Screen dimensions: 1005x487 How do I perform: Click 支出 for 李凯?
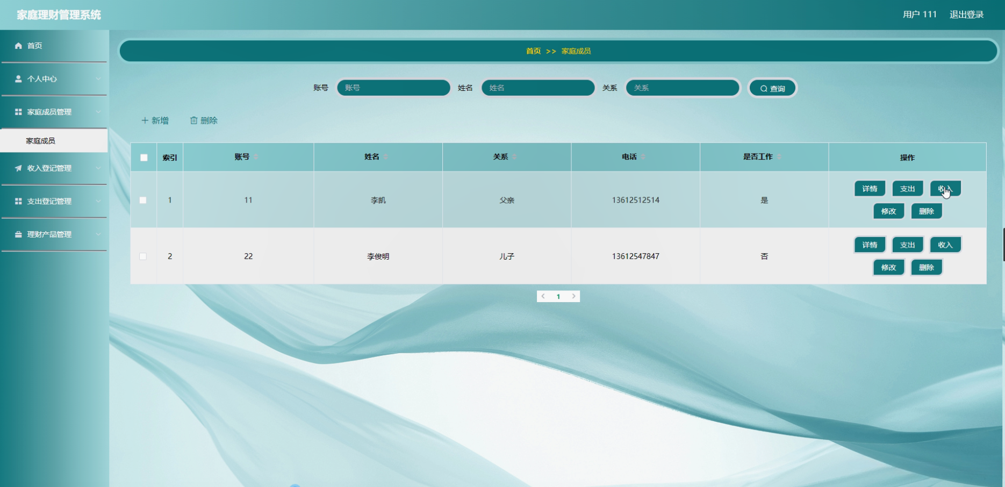907,189
